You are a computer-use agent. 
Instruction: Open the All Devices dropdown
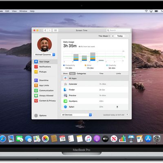pyautogui.click(x=77, y=115)
